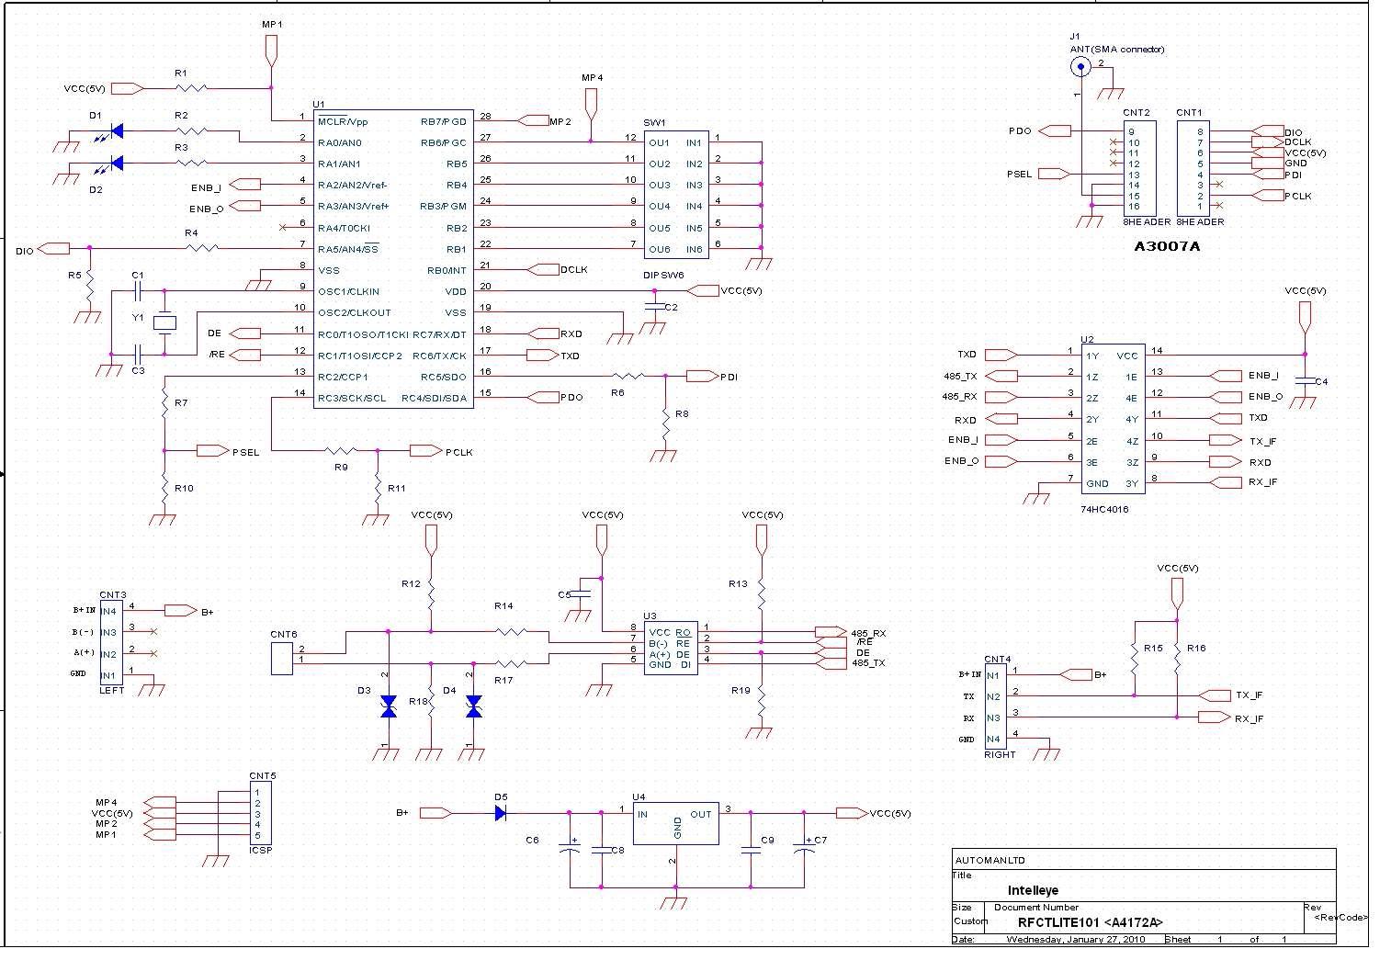Select the RFCTLITE101 <A4172A> document number
This screenshot has width=1391, height=960.
point(1091,922)
